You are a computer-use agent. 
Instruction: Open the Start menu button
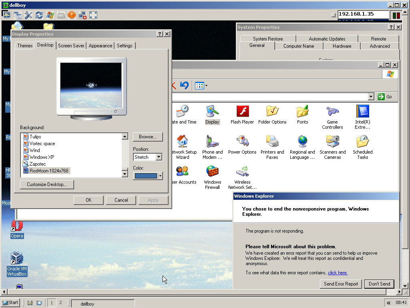pos(10,303)
